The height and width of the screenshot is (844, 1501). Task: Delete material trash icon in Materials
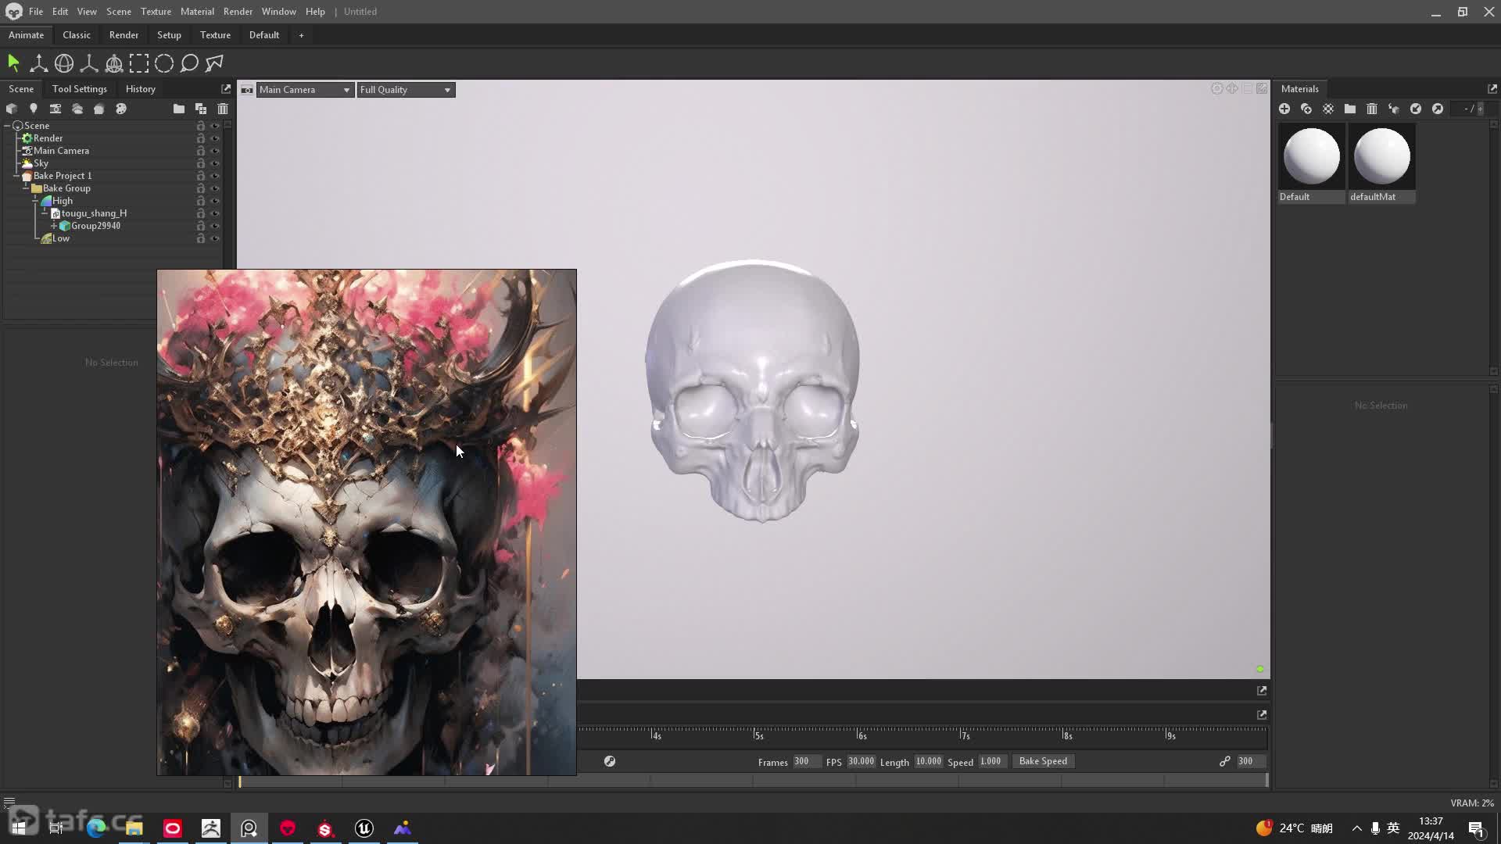(1372, 109)
